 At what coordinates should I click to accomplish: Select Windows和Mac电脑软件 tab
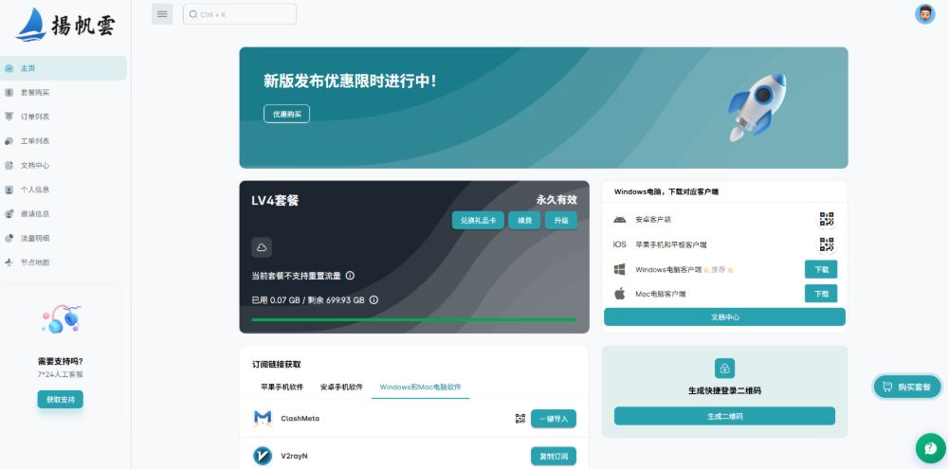420,387
